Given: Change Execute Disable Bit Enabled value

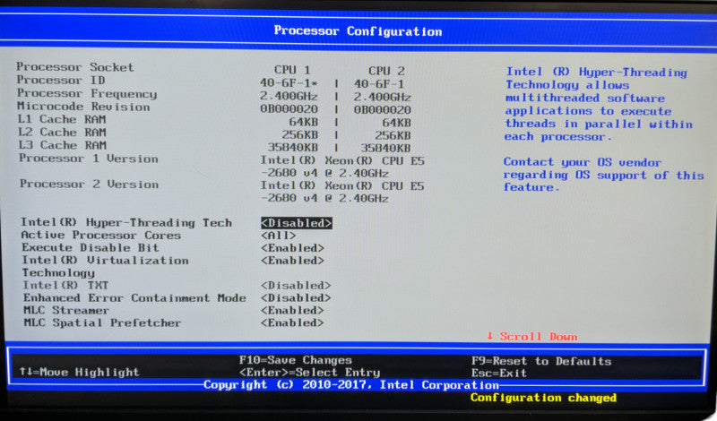Looking at the screenshot, I should [x=293, y=248].
